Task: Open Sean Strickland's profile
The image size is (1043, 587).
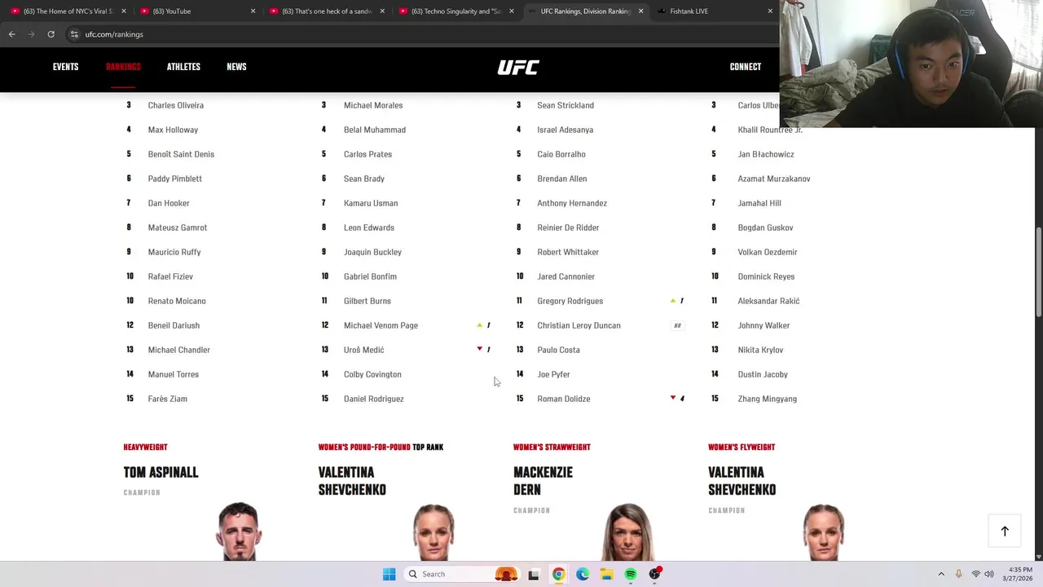Action: coord(566,105)
